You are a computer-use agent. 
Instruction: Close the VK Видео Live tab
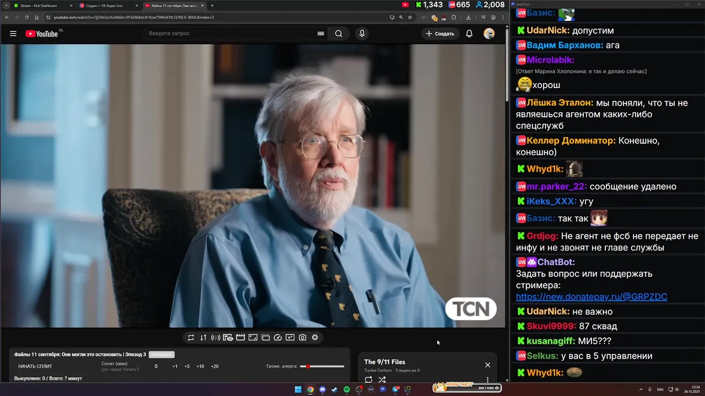(x=137, y=5)
